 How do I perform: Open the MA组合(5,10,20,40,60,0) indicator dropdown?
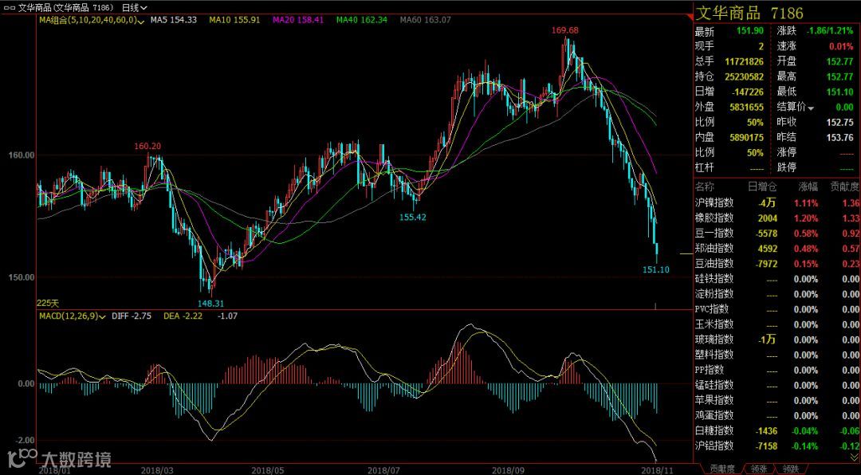point(91,20)
